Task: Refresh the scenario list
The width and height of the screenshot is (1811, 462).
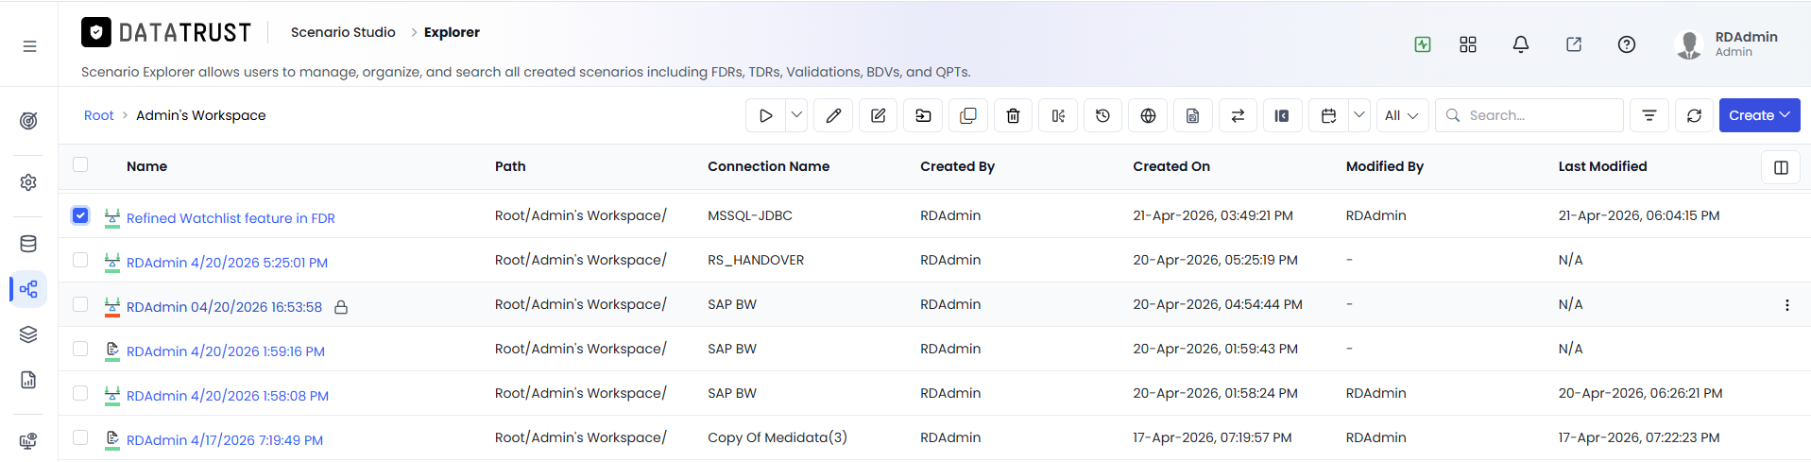Action: coord(1694,115)
